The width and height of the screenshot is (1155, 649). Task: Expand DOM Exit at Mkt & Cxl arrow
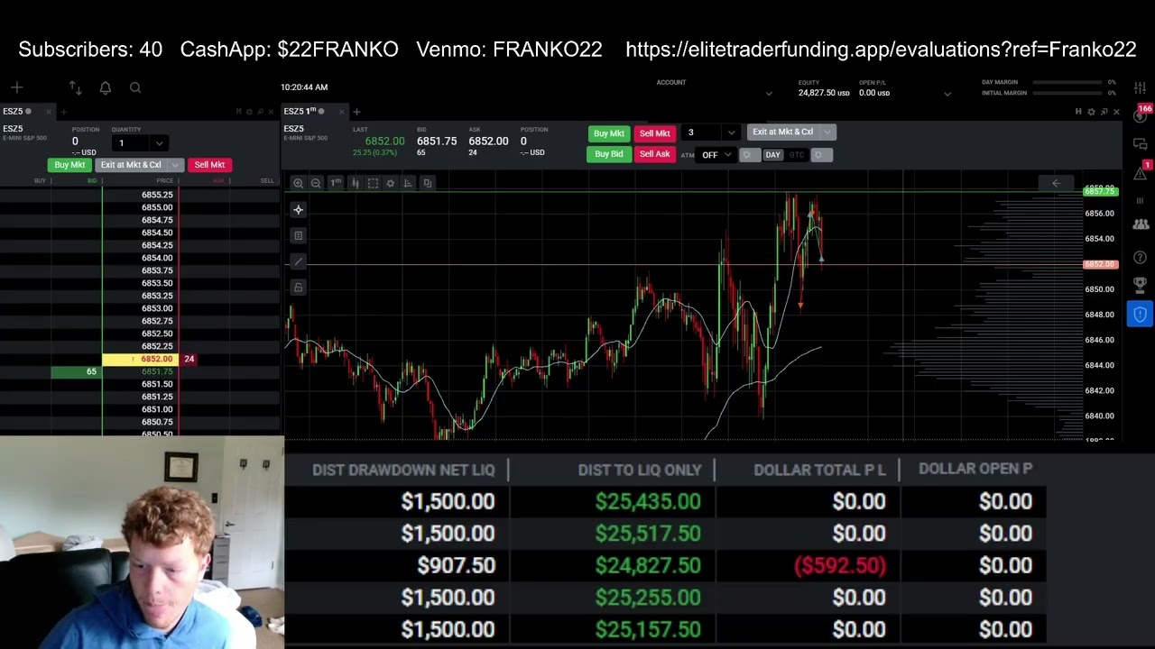click(175, 165)
